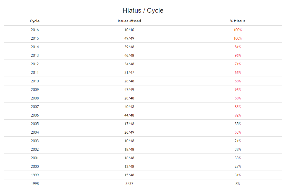
Task: Click the 34/48 issues missed entry
Action: 129,64
